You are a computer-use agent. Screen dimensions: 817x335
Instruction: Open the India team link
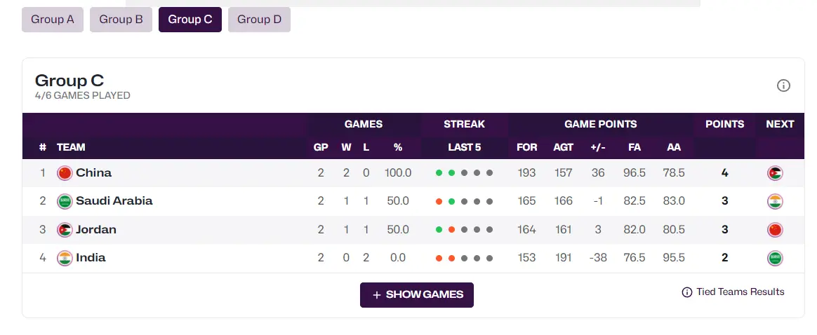91,258
